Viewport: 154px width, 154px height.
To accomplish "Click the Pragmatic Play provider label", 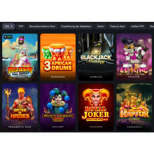I will (x=20, y=127).
